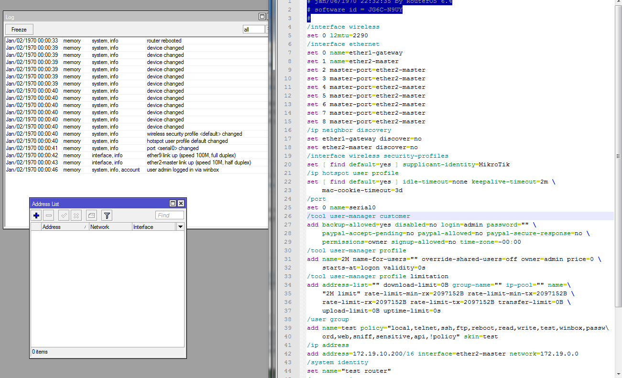Click the Log window title bar
This screenshot has width=622, height=378.
point(130,17)
